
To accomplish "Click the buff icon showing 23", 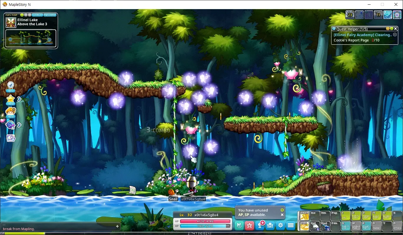I will click(x=350, y=15).
